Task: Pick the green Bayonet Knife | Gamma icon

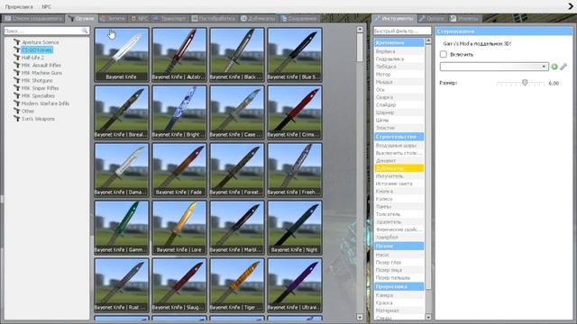Action: [122, 228]
